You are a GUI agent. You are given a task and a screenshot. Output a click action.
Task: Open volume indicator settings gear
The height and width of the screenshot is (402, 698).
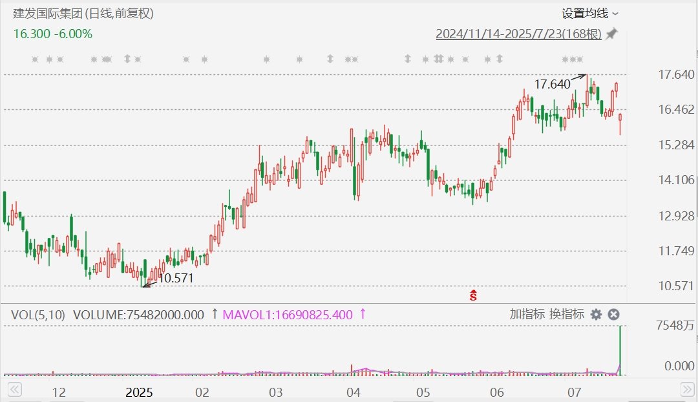pyautogui.click(x=596, y=315)
